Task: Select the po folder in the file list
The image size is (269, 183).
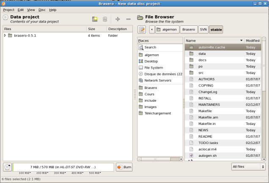Action: click(223, 67)
